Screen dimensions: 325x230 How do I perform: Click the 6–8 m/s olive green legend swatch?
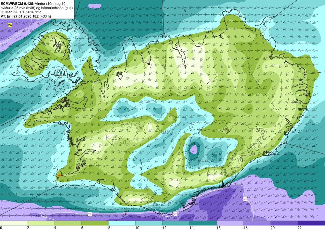click(95, 223)
